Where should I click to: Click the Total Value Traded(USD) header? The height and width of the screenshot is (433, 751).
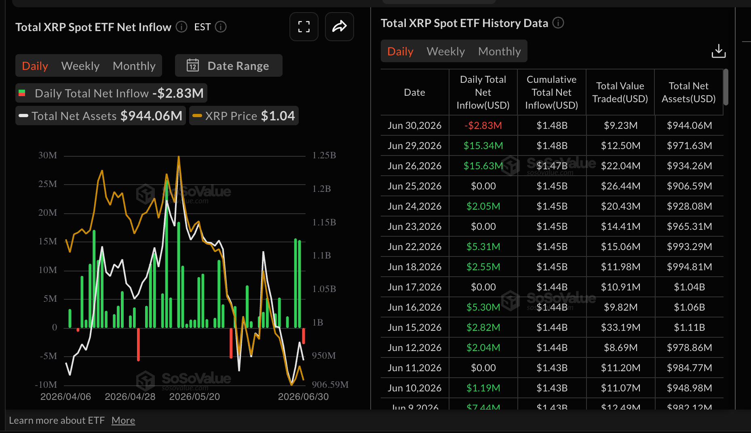click(x=620, y=92)
